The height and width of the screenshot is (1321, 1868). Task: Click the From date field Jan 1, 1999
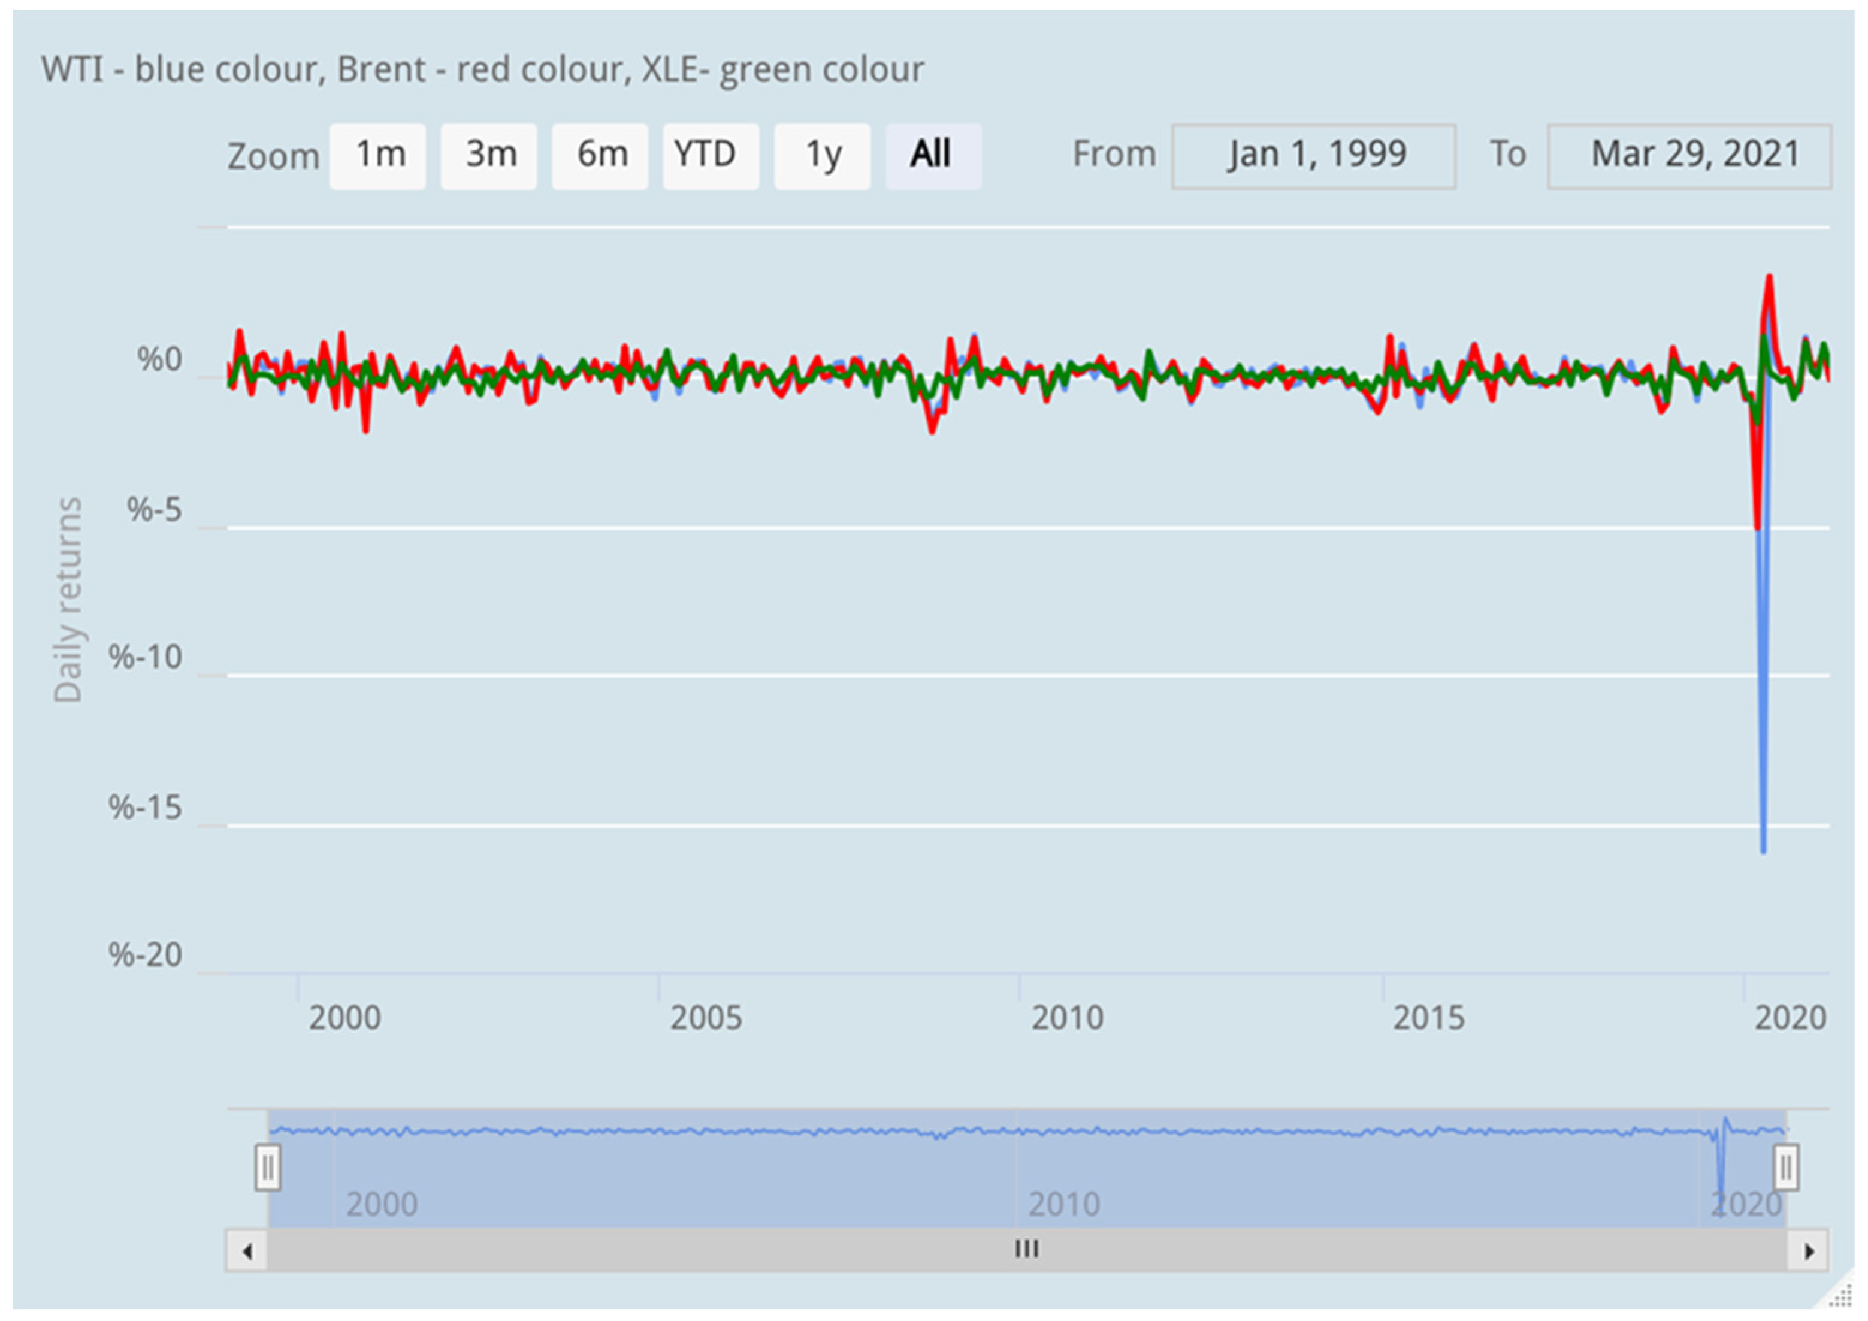1313,156
